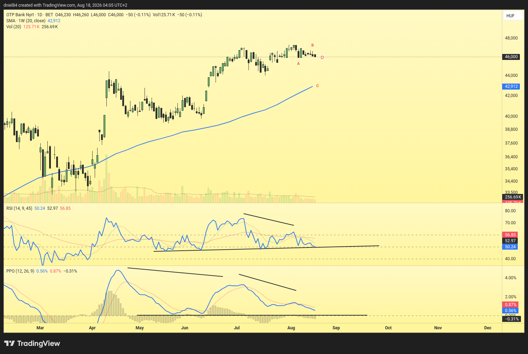
Task: Click the black 52.97 RSI scale tag
Action: coord(510,241)
